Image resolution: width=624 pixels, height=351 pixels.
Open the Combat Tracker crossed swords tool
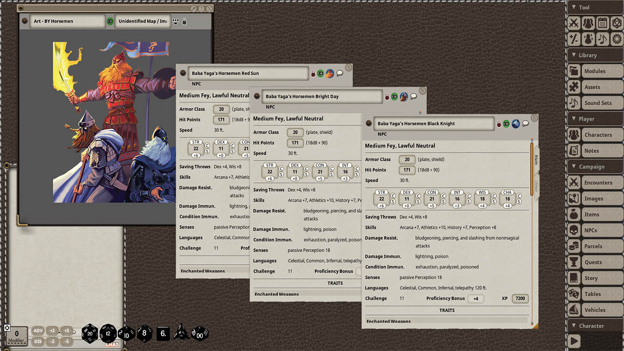[574, 23]
